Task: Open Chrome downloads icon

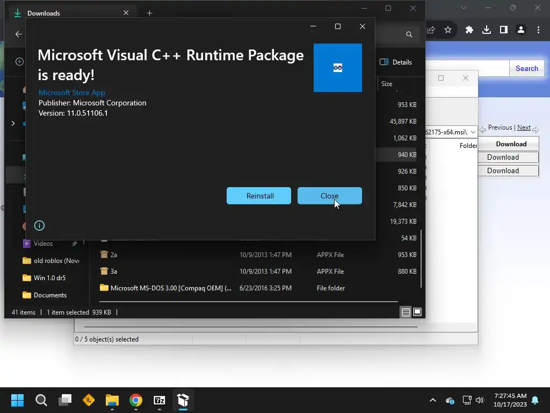Action: (x=487, y=30)
